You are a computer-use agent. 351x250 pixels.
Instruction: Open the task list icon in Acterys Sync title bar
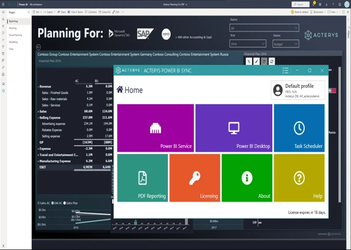[x=285, y=71]
